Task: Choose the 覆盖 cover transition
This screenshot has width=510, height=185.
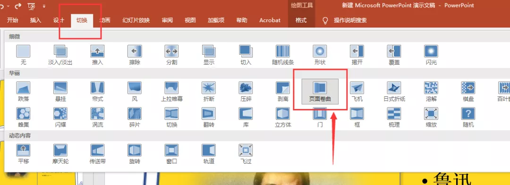Action: click(394, 55)
